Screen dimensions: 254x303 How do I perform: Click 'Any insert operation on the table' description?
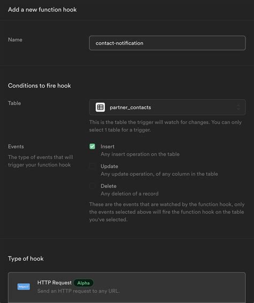point(140,154)
